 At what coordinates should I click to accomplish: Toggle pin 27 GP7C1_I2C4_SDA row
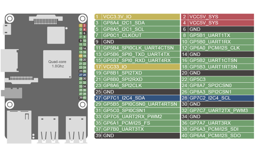tap(136, 98)
